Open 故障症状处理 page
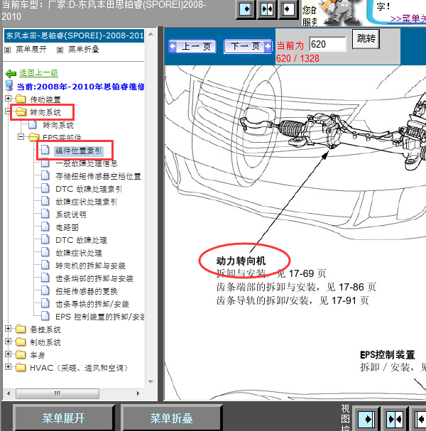The height and width of the screenshot is (431, 426). click(79, 253)
